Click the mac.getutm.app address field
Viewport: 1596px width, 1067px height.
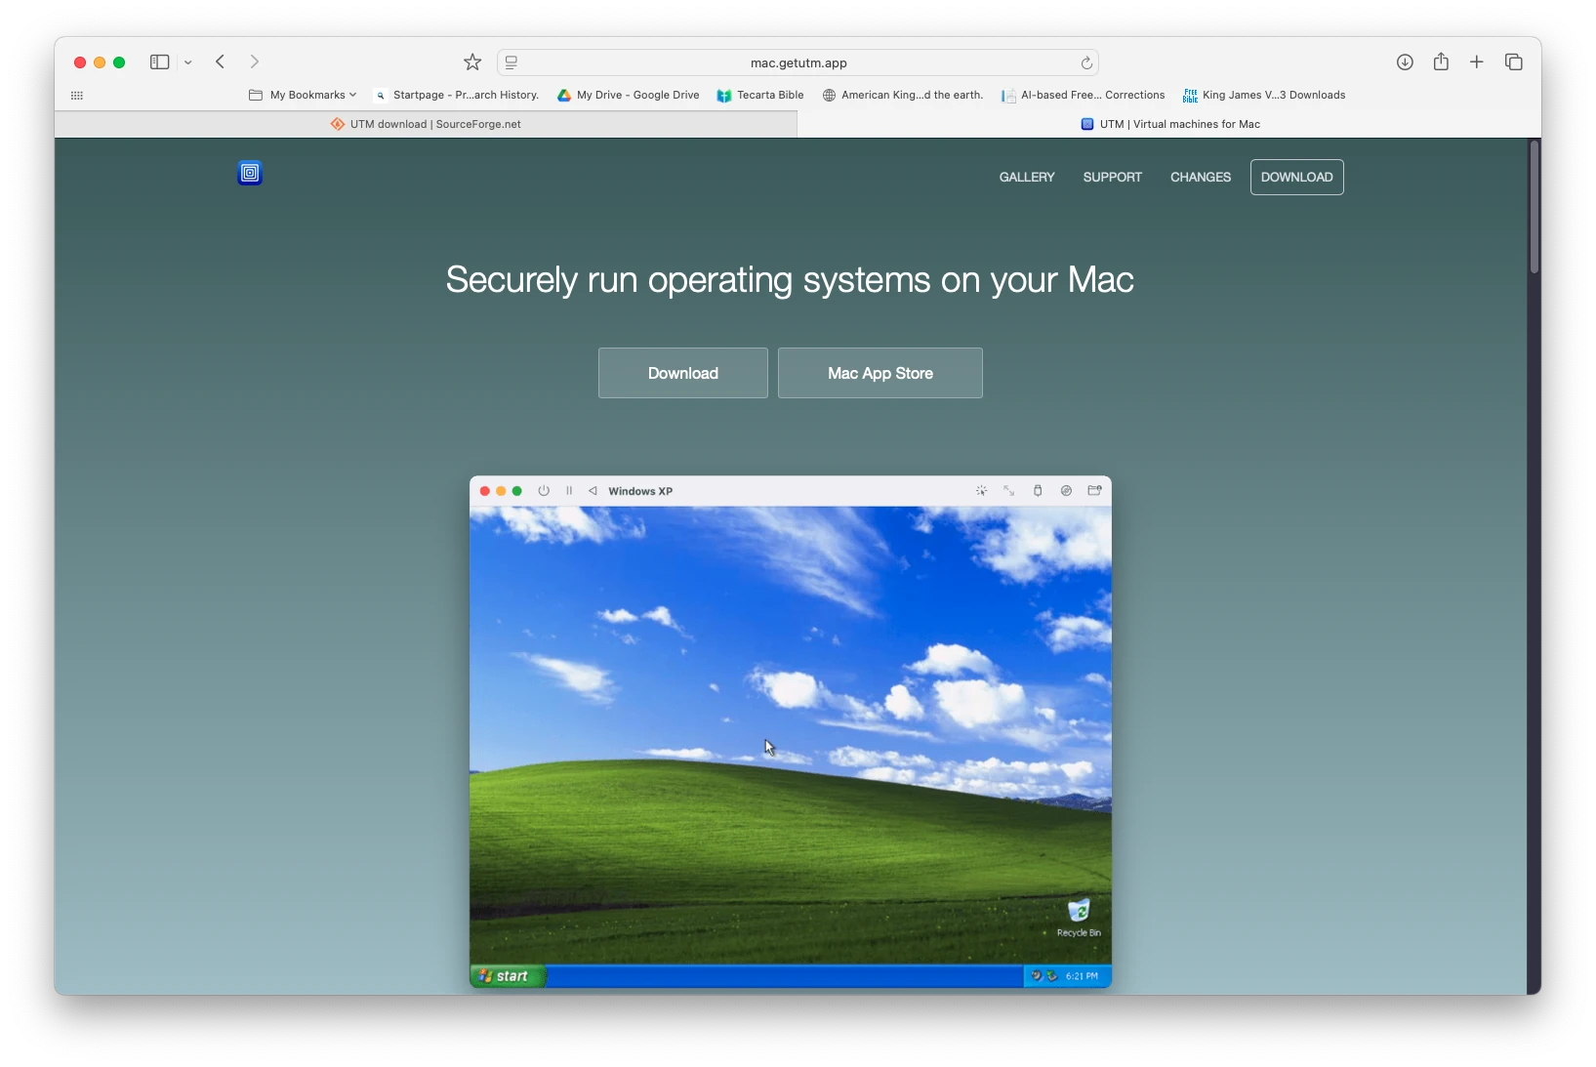(x=798, y=62)
